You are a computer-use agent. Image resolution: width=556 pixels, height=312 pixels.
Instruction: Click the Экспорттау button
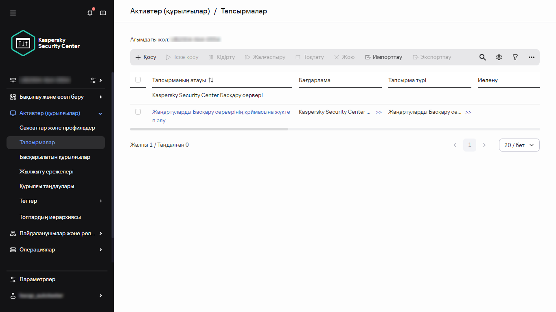click(432, 57)
